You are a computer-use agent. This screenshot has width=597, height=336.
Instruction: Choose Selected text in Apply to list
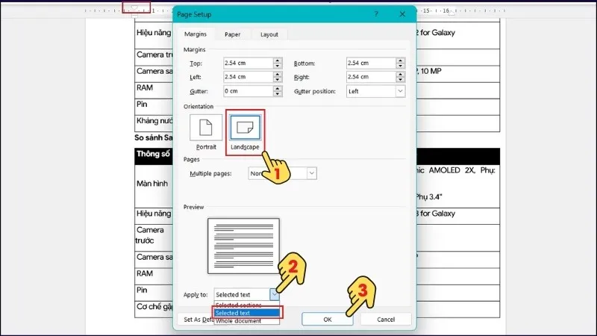(247, 313)
